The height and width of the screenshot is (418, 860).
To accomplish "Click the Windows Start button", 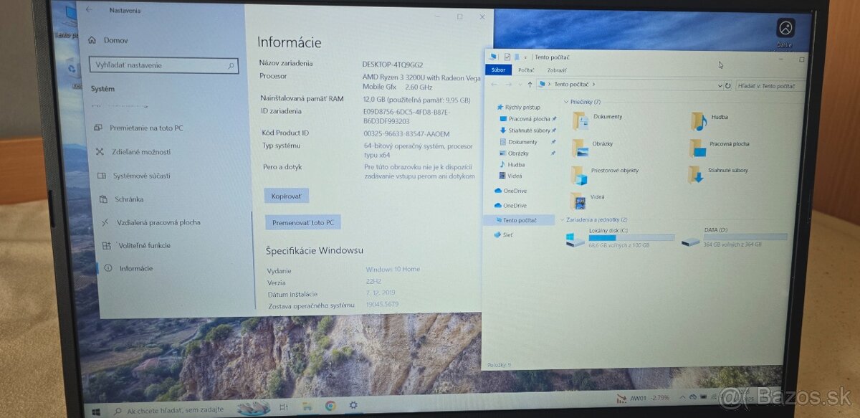I will [x=96, y=411].
